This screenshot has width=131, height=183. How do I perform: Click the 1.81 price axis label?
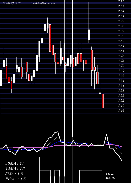pos(121,51)
